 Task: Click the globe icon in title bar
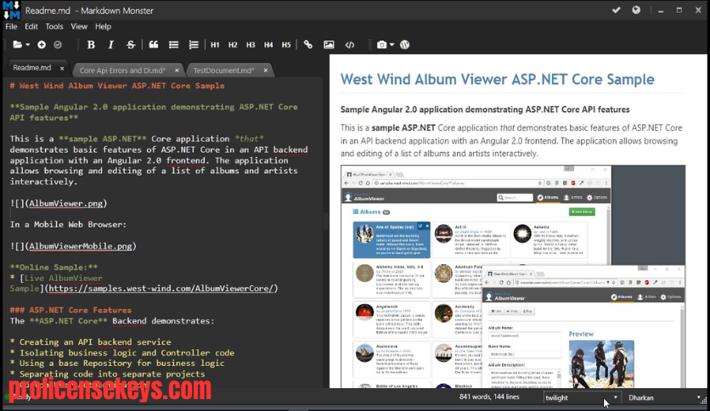point(636,10)
